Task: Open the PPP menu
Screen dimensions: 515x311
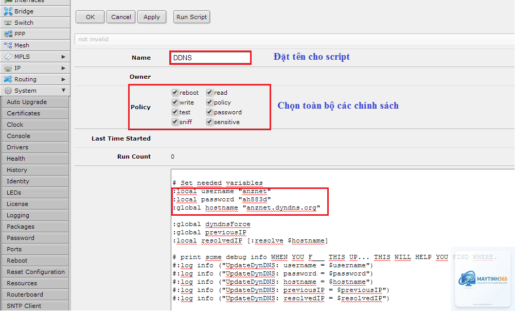Action: click(x=35, y=34)
